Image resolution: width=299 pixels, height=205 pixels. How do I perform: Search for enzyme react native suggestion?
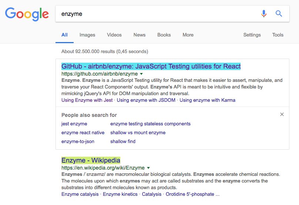pos(83,133)
